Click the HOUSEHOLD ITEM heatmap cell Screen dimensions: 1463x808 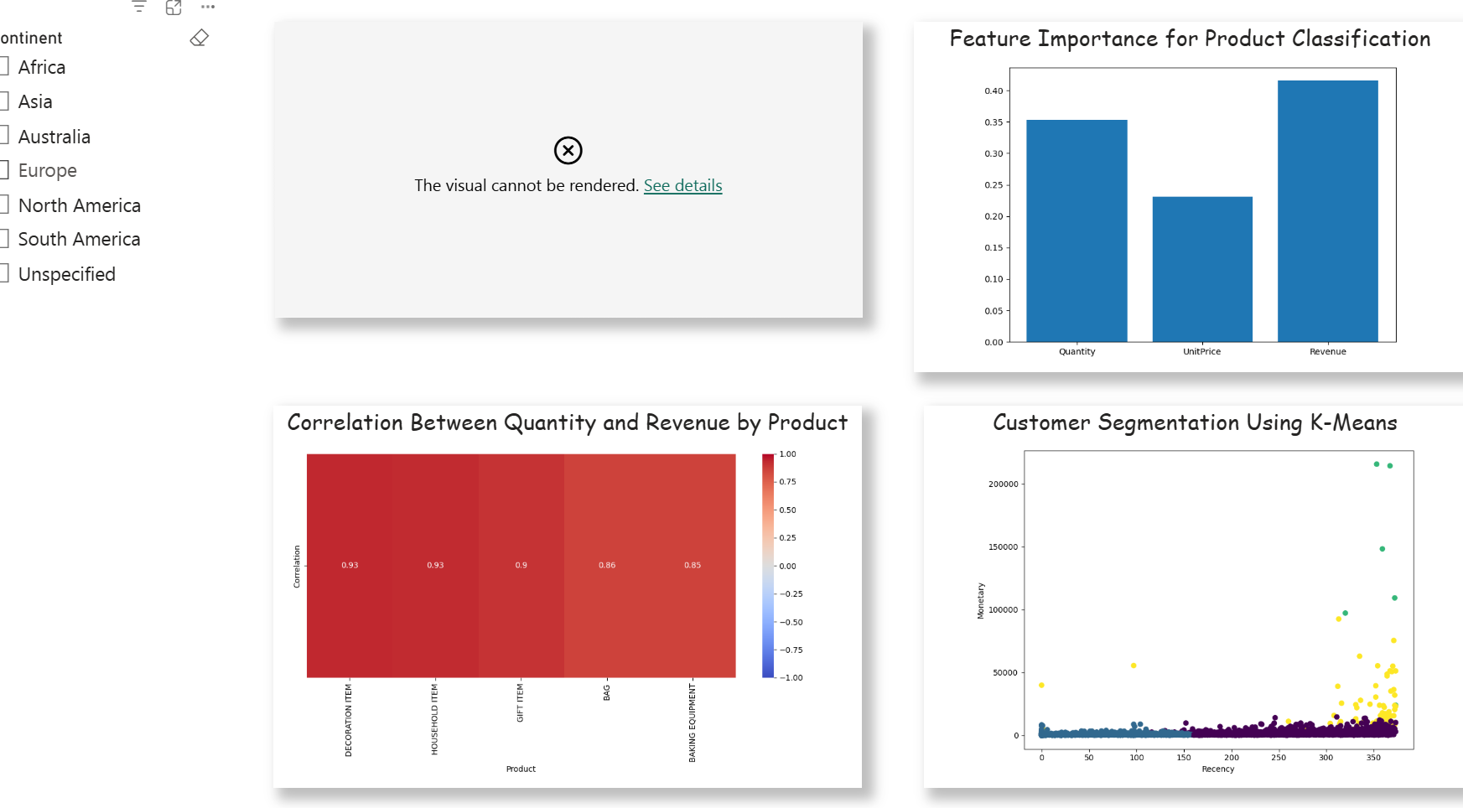click(435, 566)
